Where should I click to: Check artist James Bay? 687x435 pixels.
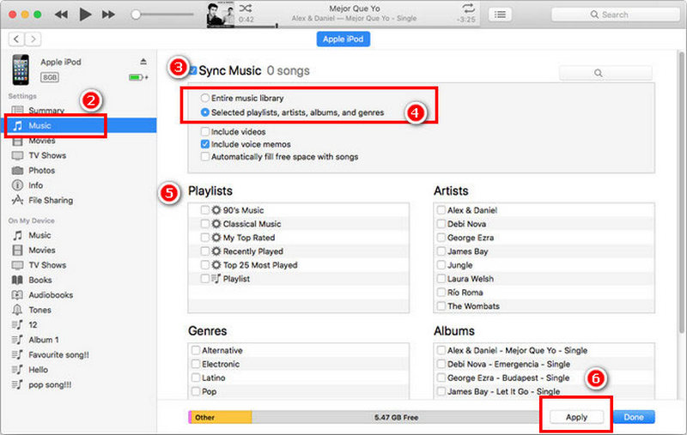pos(441,251)
